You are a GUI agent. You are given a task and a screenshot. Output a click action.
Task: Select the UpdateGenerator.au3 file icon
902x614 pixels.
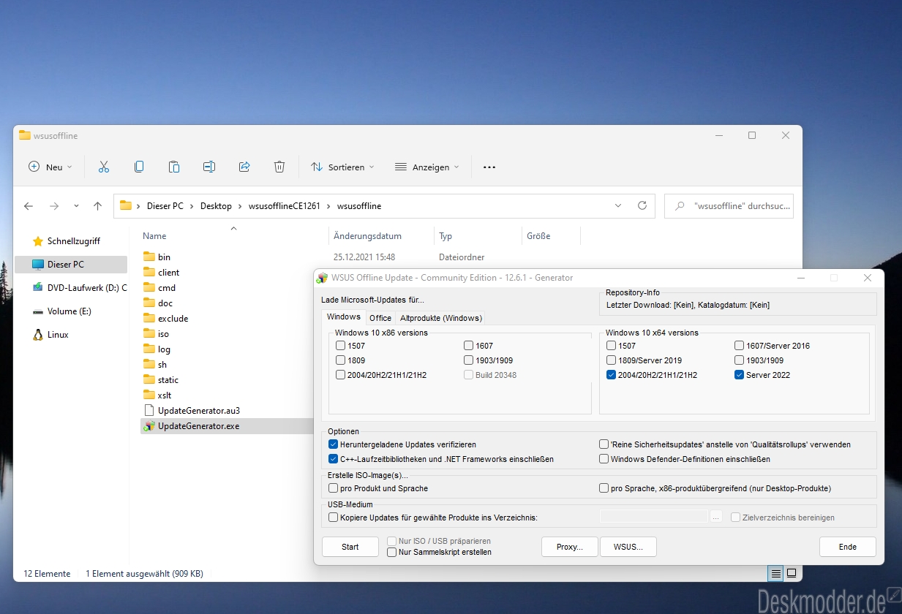coord(149,410)
